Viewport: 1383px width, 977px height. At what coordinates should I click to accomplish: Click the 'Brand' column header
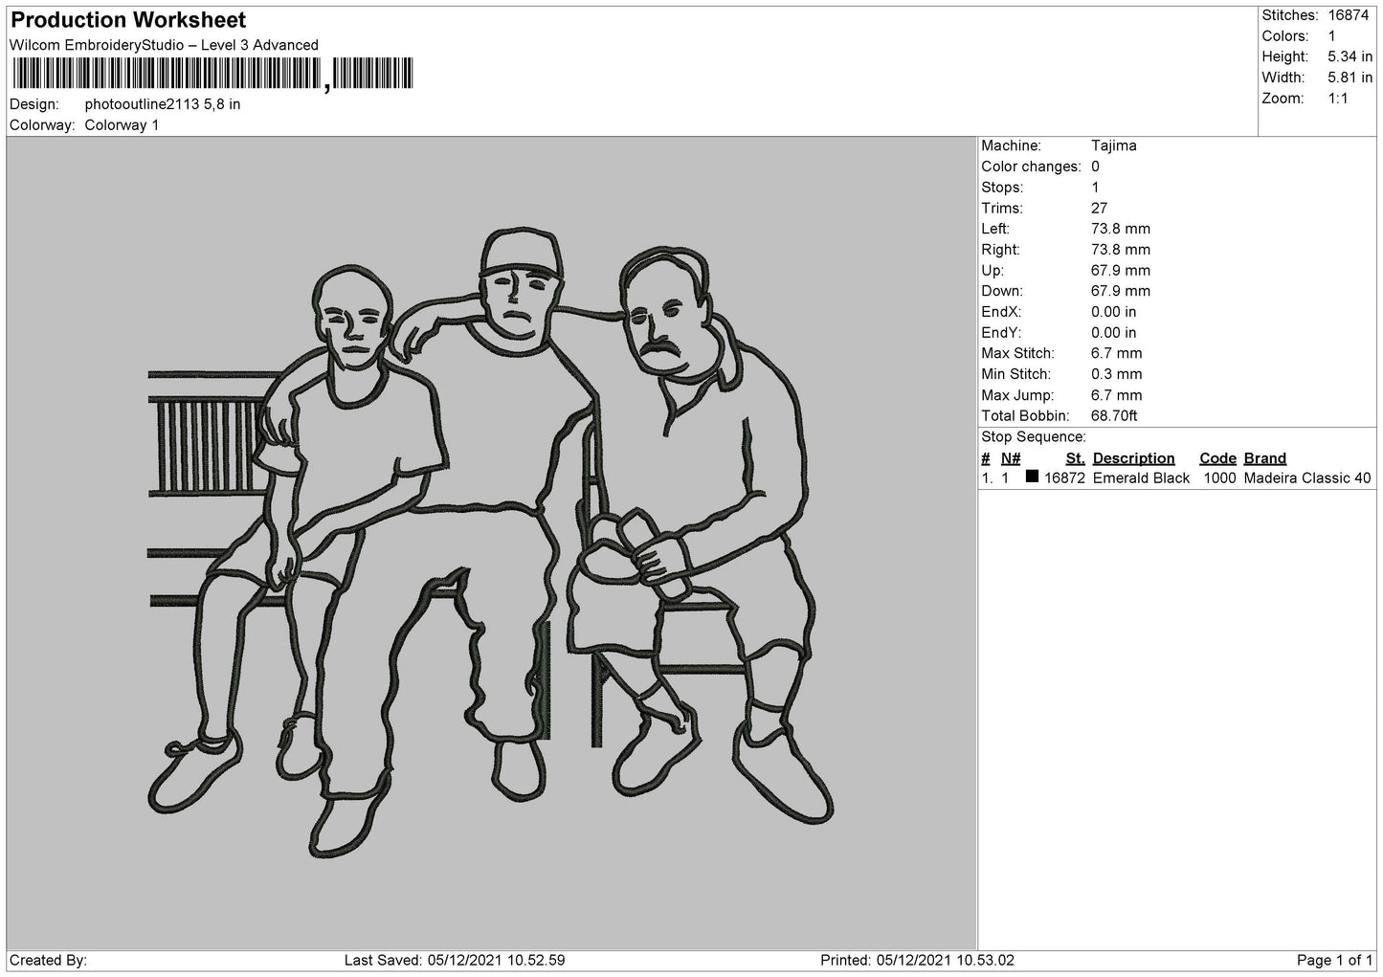coord(1265,458)
